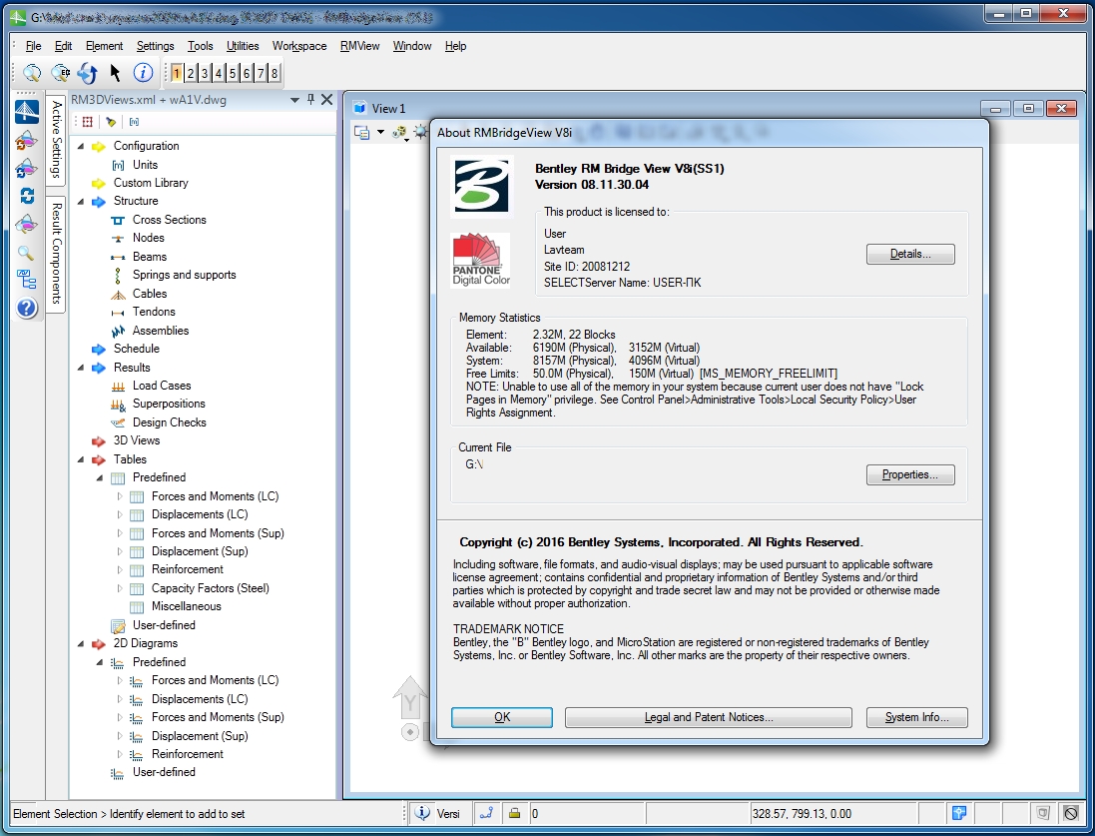The width and height of the screenshot is (1095, 836).
Task: Click the blue rotate view arrows icon
Action: pyautogui.click(x=88, y=73)
